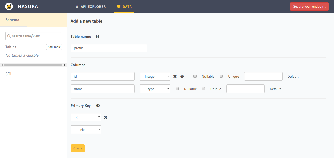334x158 pixels.
Task: Remove id primary key with X icon
Action: point(106,117)
